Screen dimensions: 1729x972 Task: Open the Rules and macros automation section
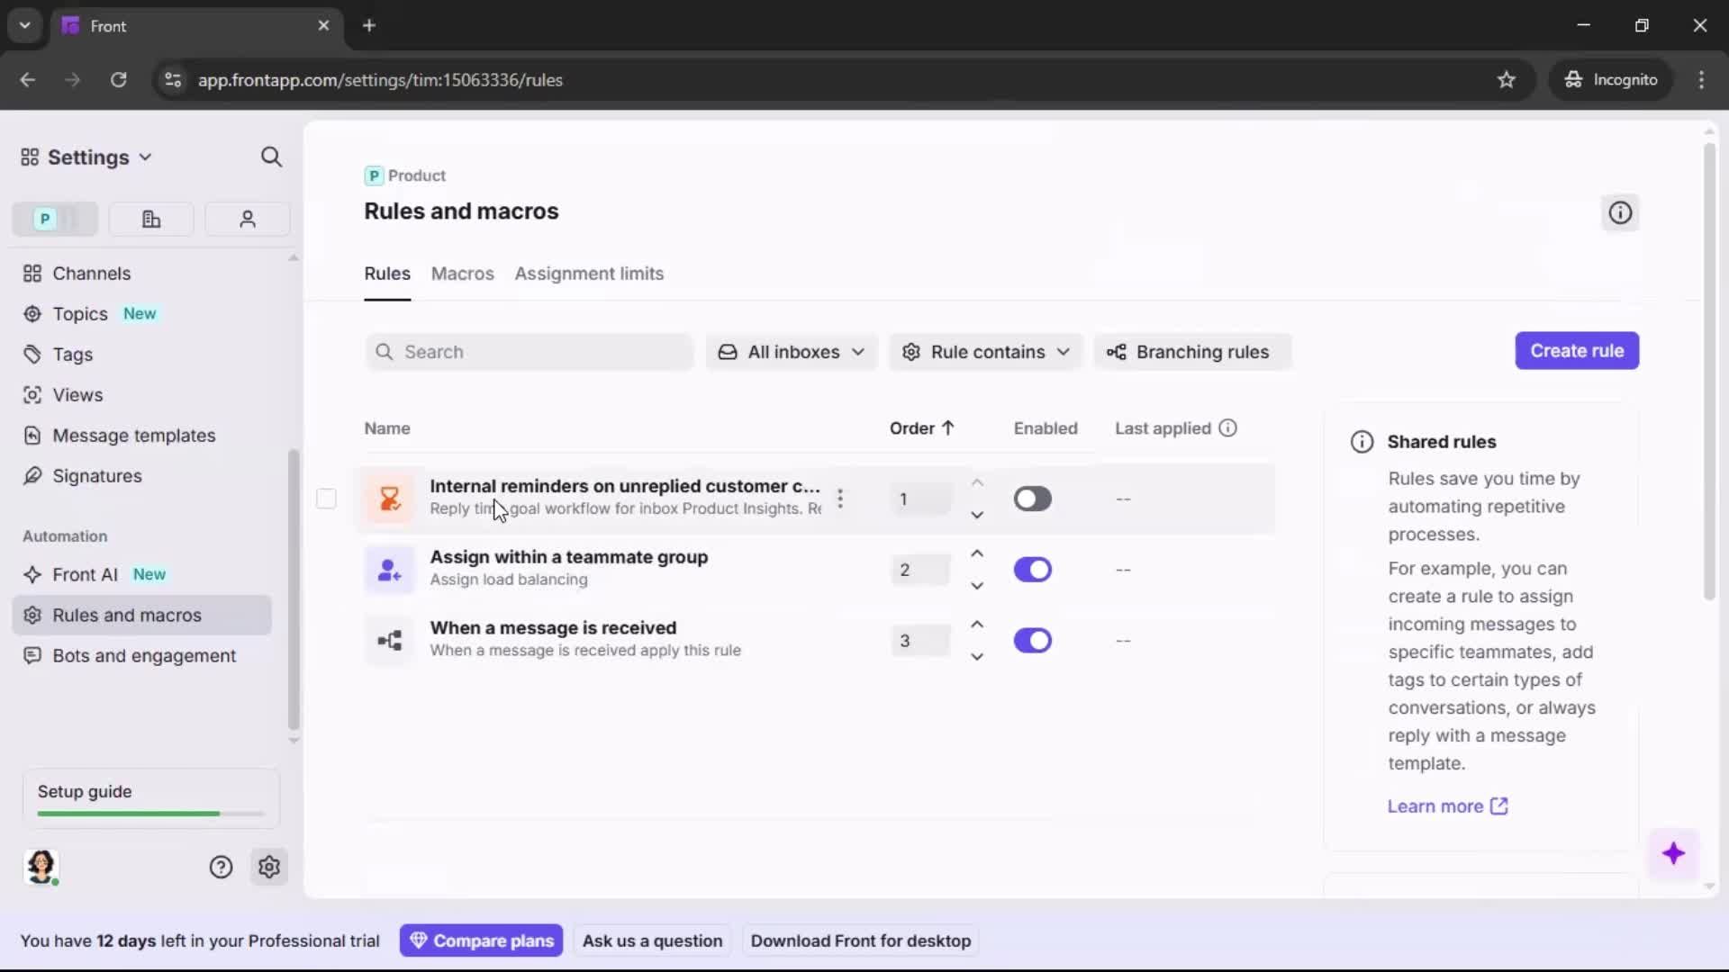coord(127,615)
